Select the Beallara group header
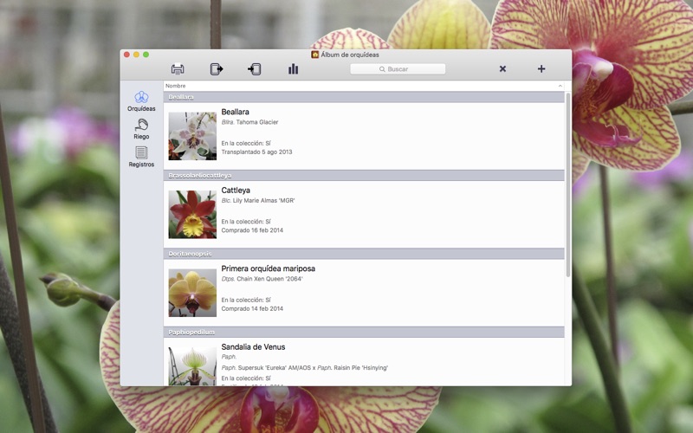 coord(364,97)
